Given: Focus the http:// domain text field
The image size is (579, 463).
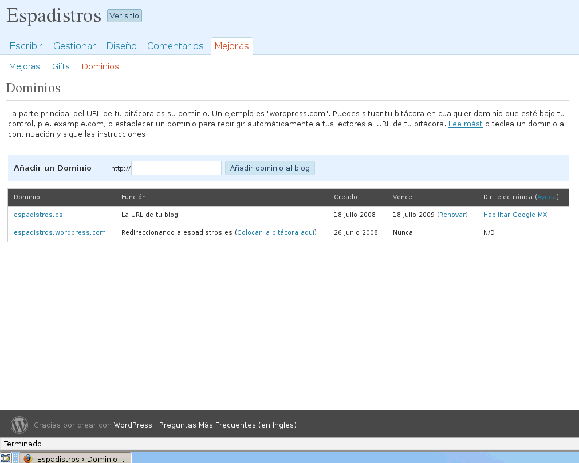Looking at the screenshot, I should tap(176, 168).
